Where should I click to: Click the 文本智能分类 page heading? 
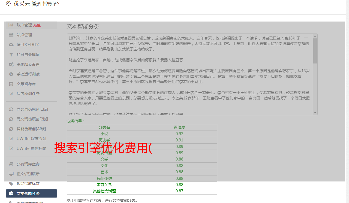tap(83, 26)
